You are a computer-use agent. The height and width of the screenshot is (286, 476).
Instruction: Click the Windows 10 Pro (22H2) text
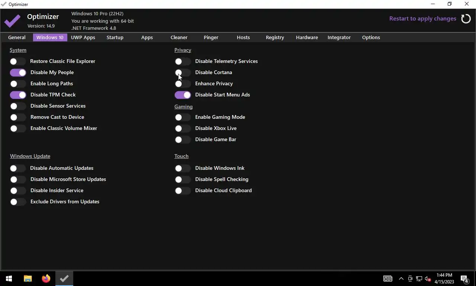(x=97, y=14)
